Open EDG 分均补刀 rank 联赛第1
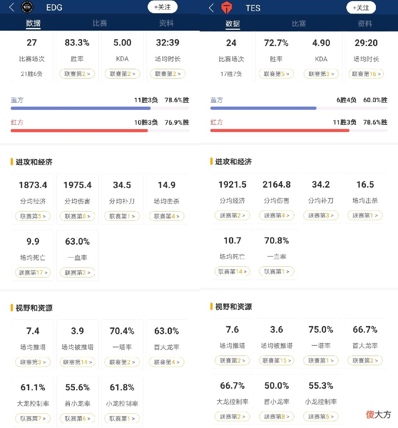The image size is (398, 428). (122, 216)
